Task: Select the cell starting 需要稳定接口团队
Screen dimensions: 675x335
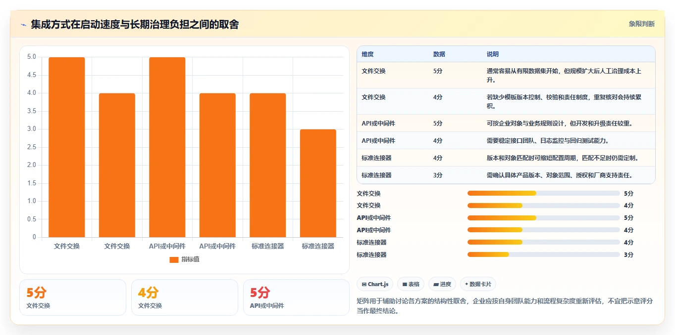Action: point(569,140)
